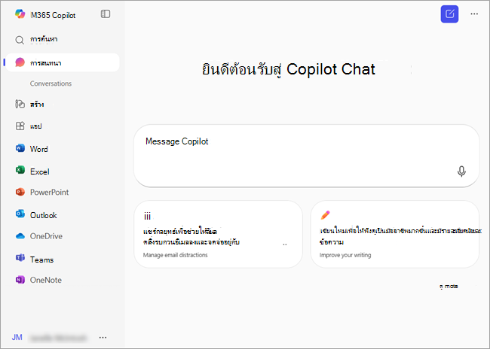Click the pencil icon on rewrite card
The width and height of the screenshot is (490, 349).
point(325,215)
